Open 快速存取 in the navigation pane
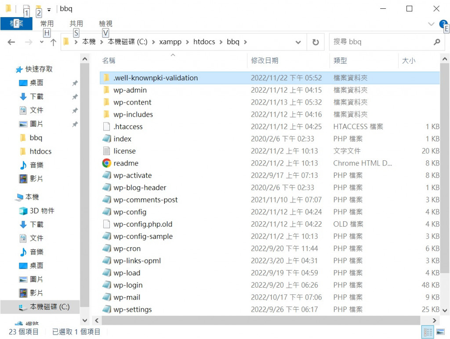The width and height of the screenshot is (450, 339). tap(39, 69)
